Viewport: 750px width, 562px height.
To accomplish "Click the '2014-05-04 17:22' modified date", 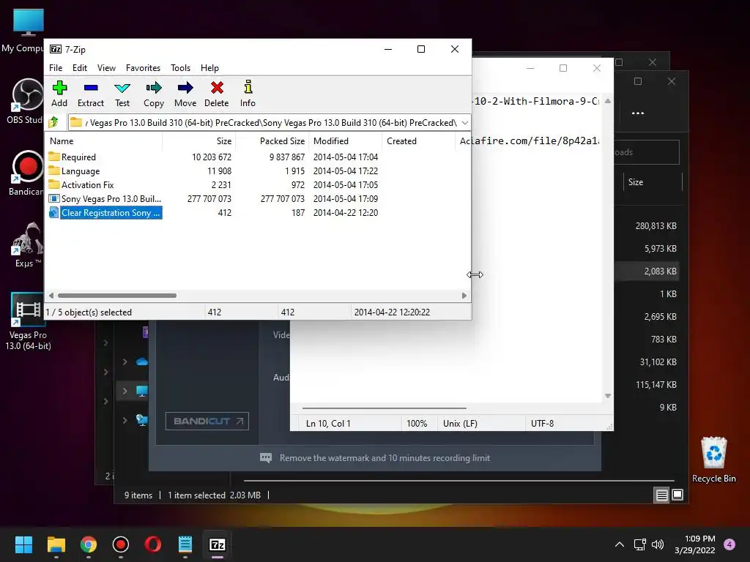I will (x=346, y=171).
